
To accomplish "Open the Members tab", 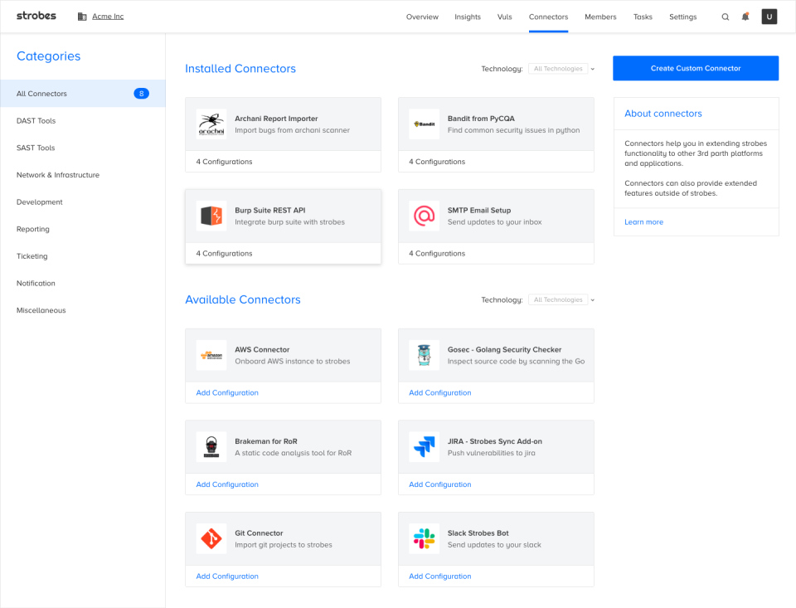I will 600,17.
